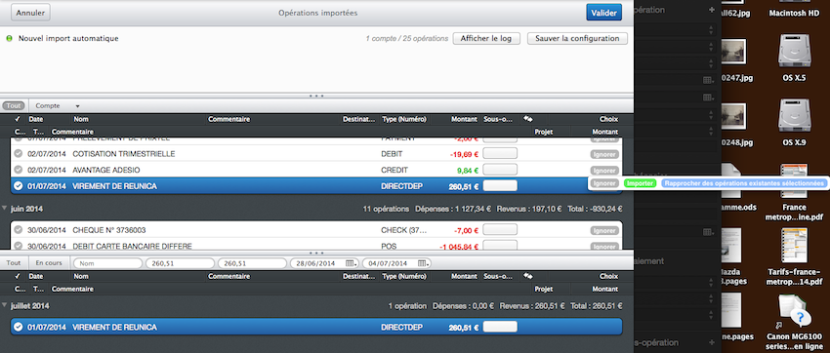This screenshot has height=353, width=830.
Task: Open calendar picker next to 28/06/2014 date
Action: [352, 263]
